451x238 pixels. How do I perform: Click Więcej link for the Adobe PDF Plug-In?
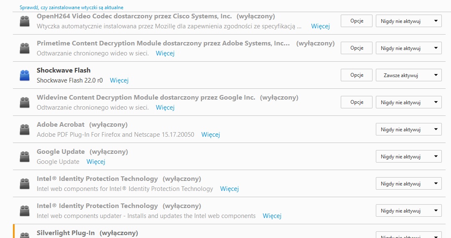coord(210,134)
